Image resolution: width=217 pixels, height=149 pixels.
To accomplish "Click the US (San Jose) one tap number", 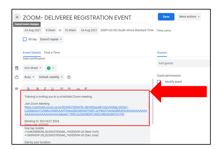I will (61, 135).
